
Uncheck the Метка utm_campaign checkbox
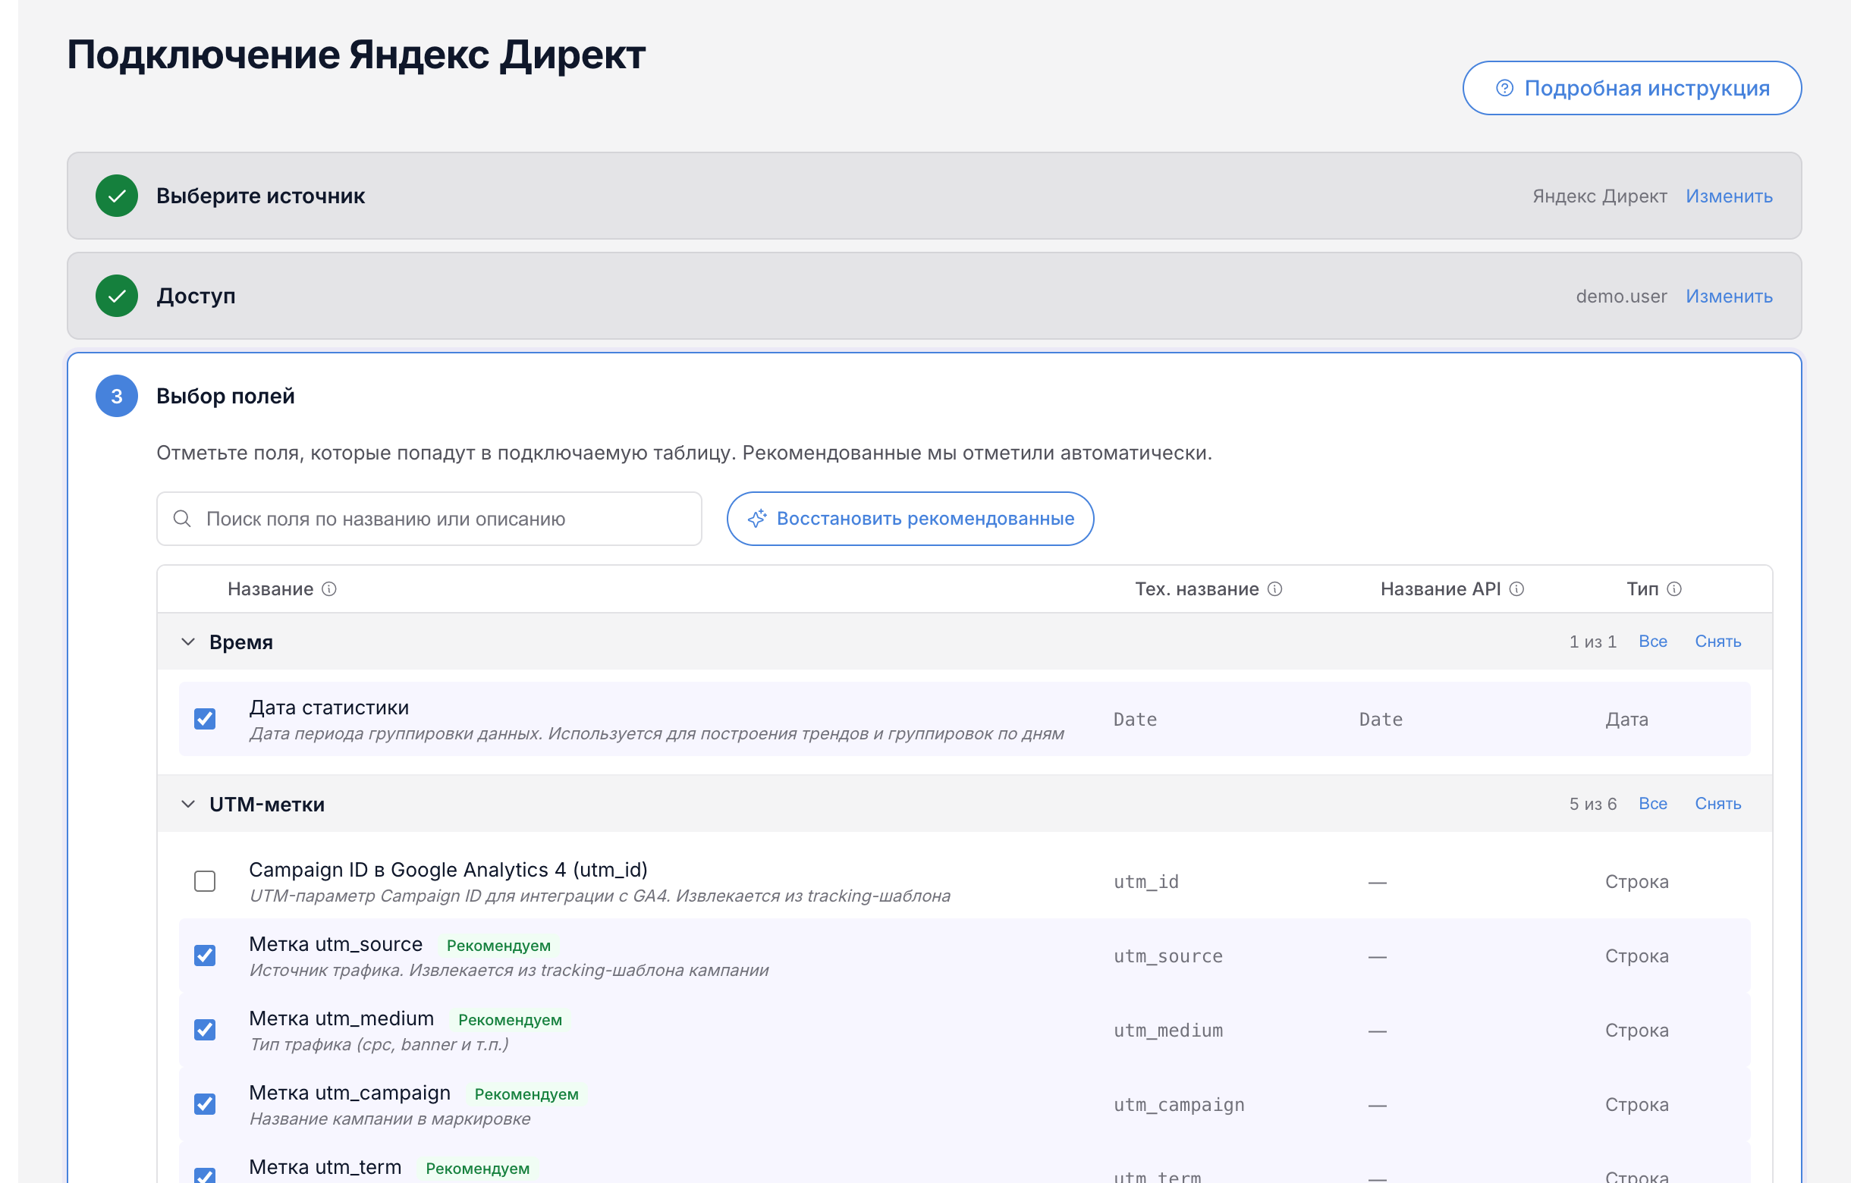205,1105
